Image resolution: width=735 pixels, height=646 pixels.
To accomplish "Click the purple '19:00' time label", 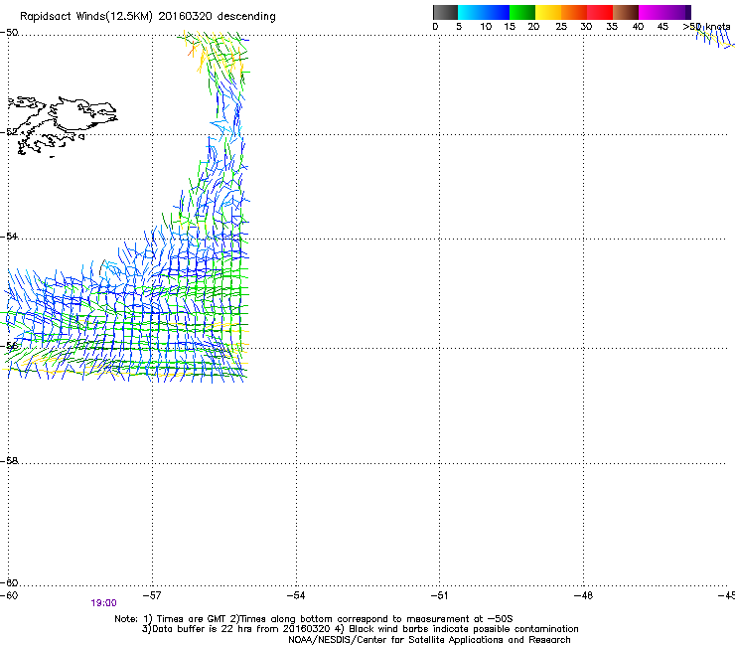I will [103, 603].
